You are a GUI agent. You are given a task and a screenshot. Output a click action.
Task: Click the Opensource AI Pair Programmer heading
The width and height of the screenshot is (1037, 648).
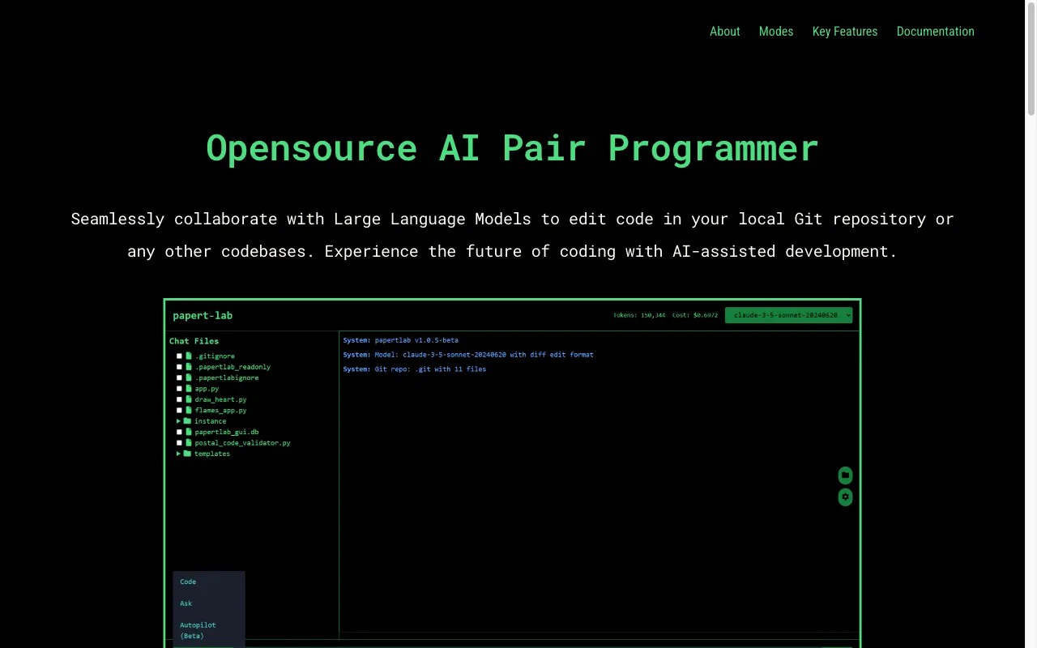tap(512, 148)
